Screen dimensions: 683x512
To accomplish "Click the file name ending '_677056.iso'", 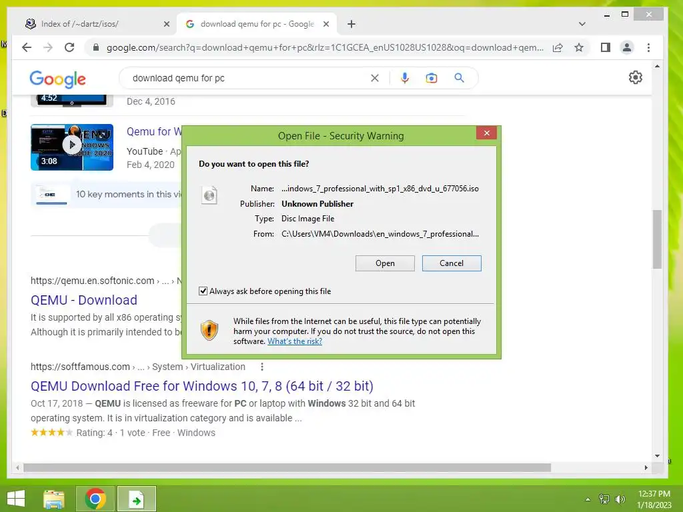I will tap(380, 189).
